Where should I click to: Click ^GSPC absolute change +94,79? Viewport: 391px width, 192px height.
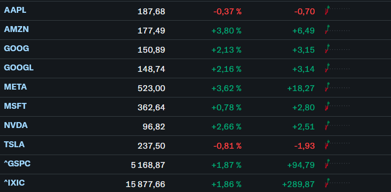[x=301, y=165]
